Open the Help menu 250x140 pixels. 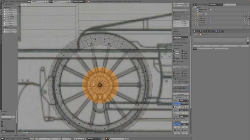coord(24,2)
